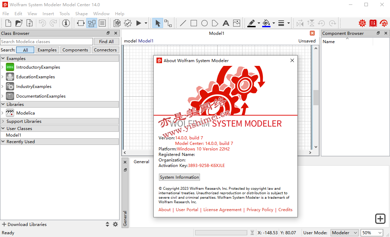Select the Rectangle drawing tool
Screen dimensions: 390x237
[194, 23]
